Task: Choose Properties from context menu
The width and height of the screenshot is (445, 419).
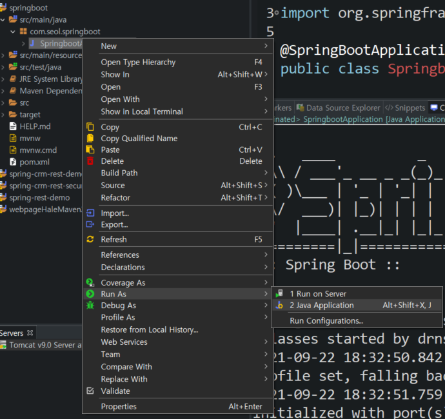Action: pos(177,406)
